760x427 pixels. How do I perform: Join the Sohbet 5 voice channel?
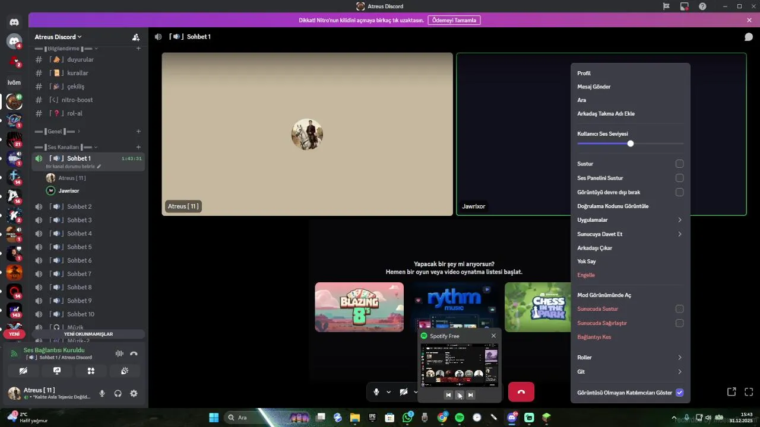pos(88,247)
